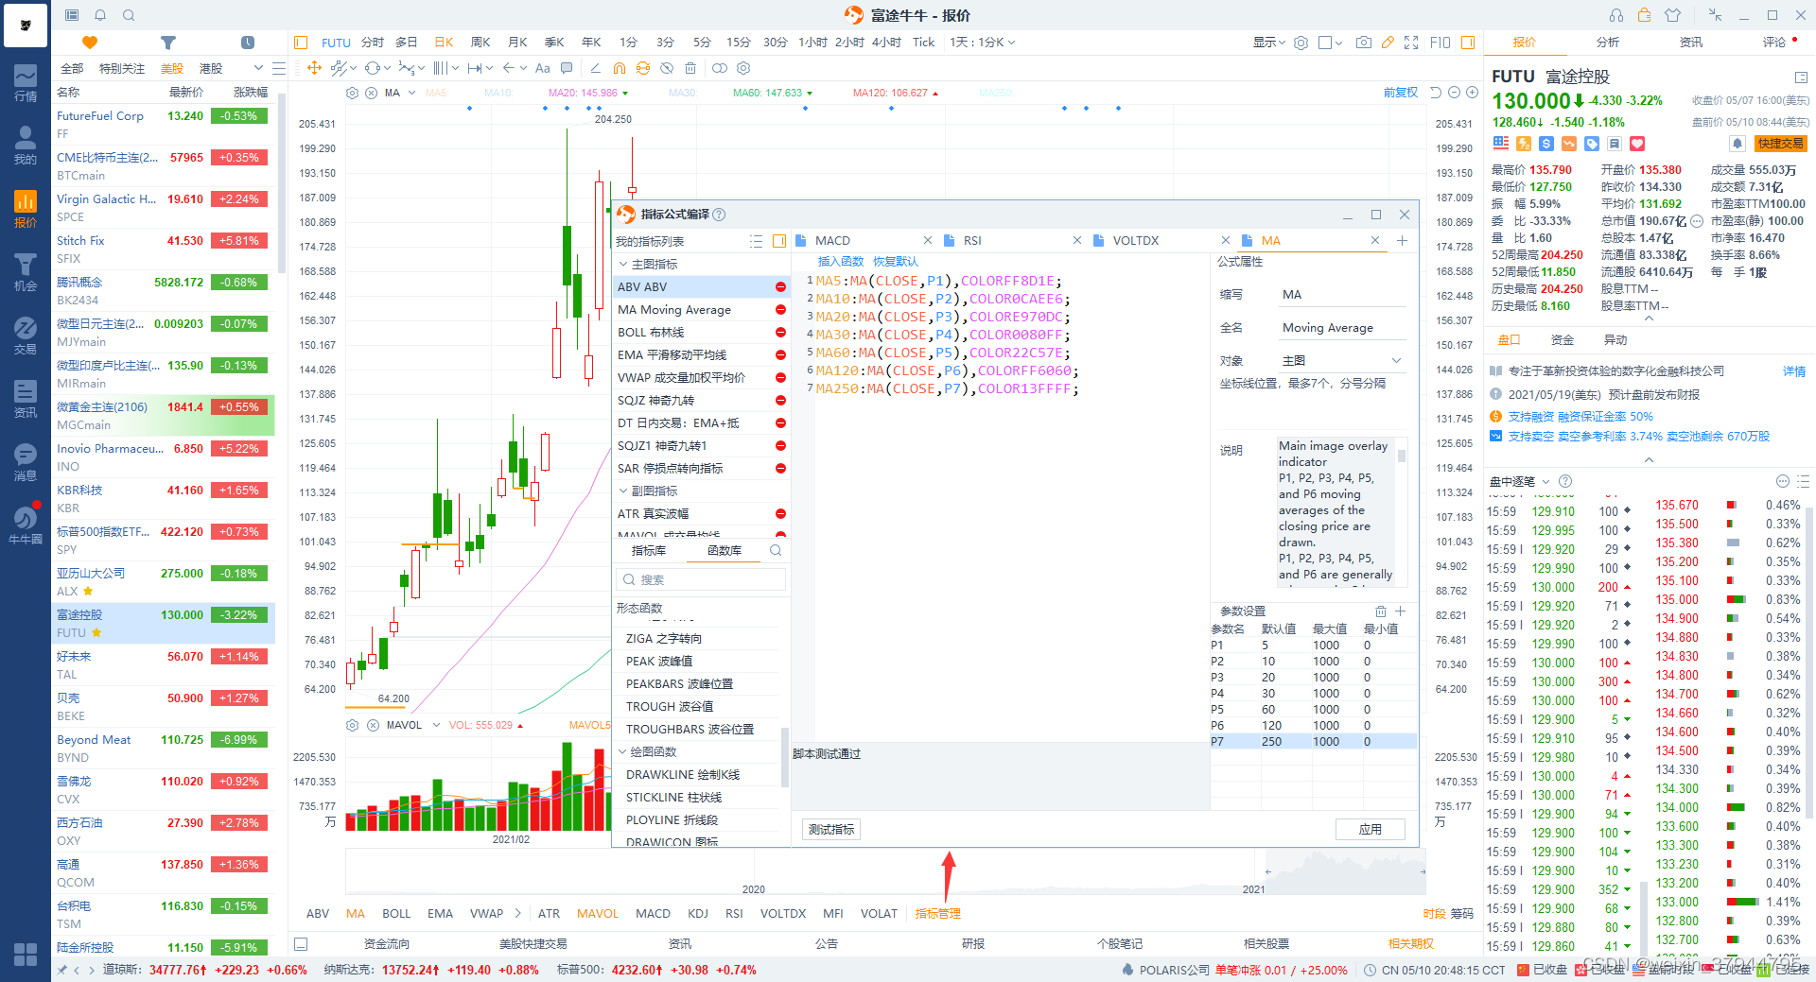1816x982 pixels.
Task: Collapse the 绘图函数 group
Action: (x=622, y=752)
